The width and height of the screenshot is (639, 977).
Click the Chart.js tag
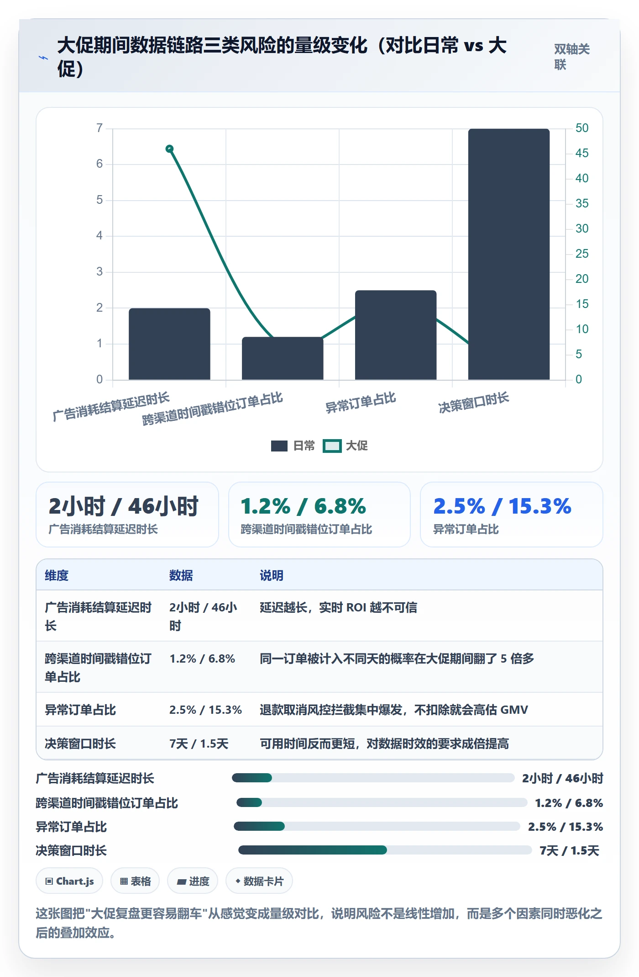(69, 881)
